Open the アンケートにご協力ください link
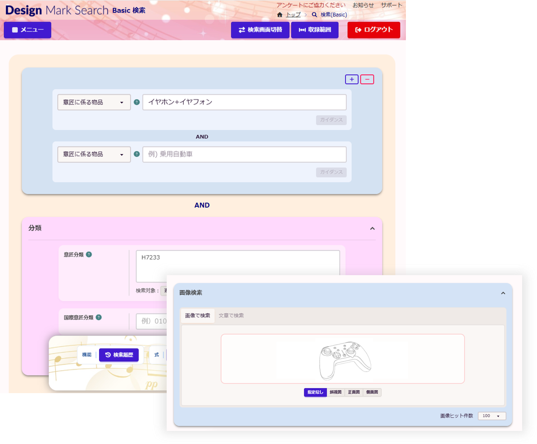Viewport: 537px width, 444px height. (311, 5)
